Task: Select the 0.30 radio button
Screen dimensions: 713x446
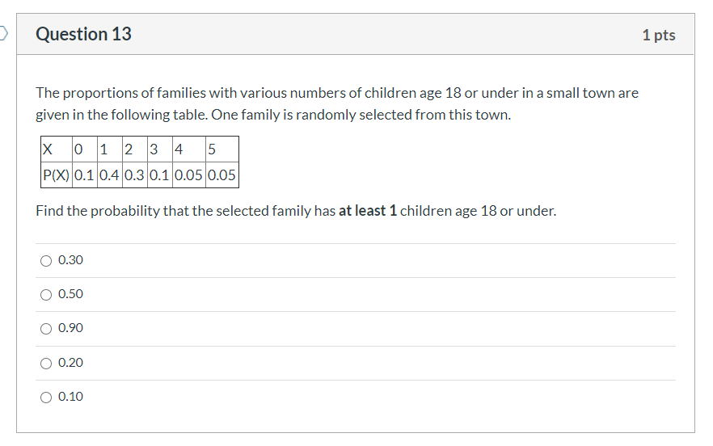Action: pos(46,261)
